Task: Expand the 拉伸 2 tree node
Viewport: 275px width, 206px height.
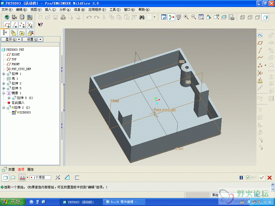Action: tap(3, 84)
